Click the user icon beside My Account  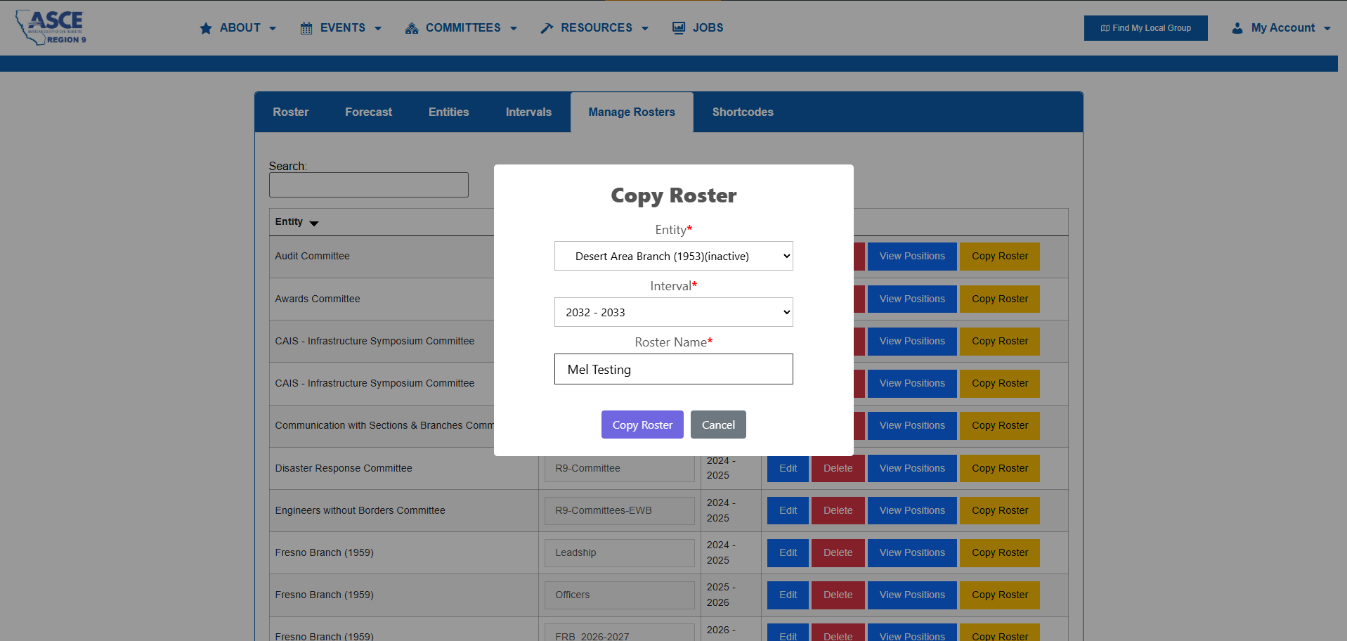[x=1237, y=28]
